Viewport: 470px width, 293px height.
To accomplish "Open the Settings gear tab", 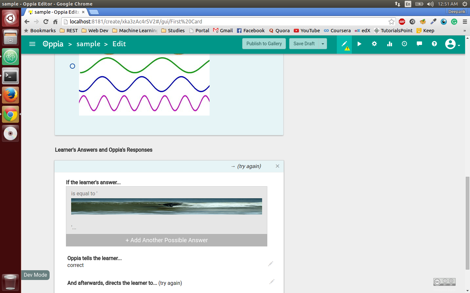I will (374, 44).
